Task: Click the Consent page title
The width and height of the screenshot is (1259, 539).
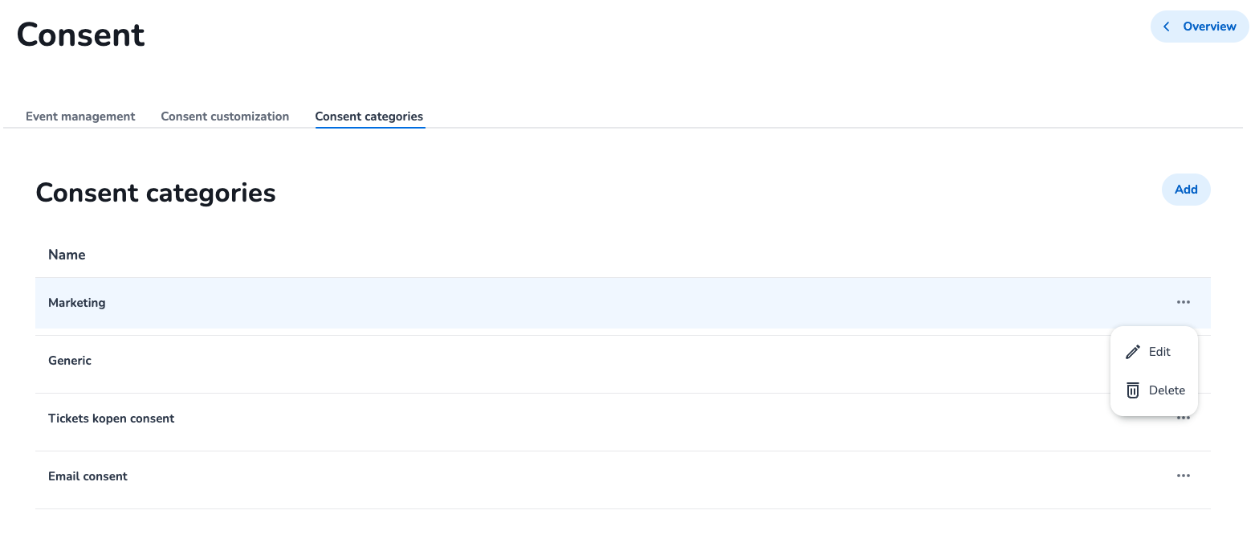Action: click(81, 35)
